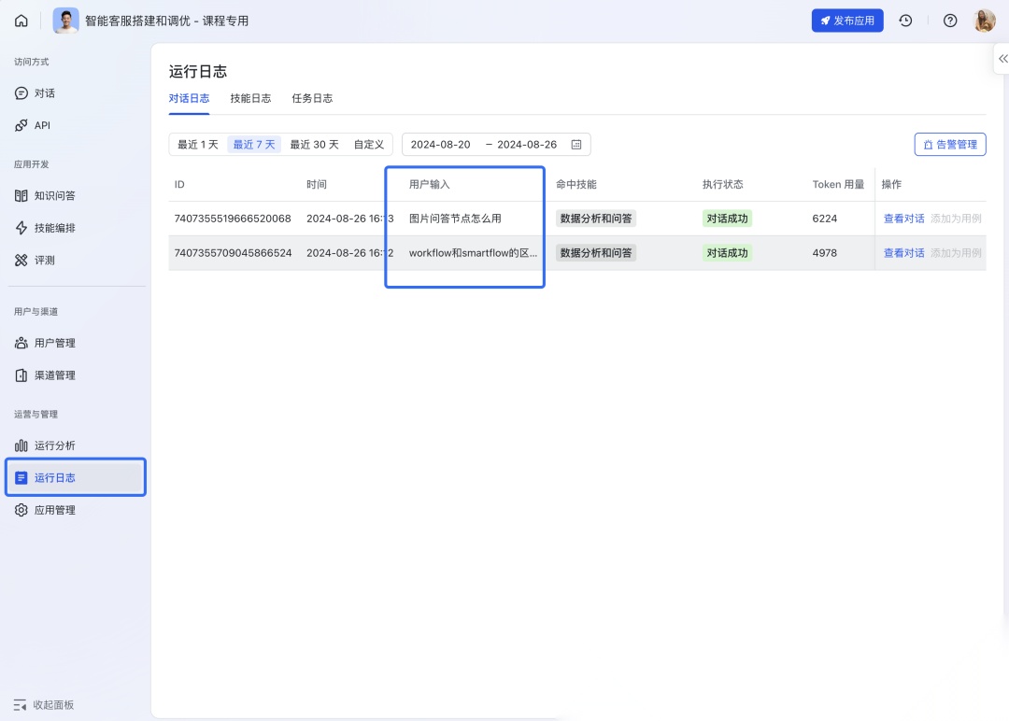Click the 知识问答 book icon

[21, 195]
